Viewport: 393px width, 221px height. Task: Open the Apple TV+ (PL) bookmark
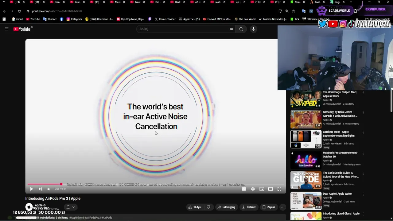coord(189,19)
